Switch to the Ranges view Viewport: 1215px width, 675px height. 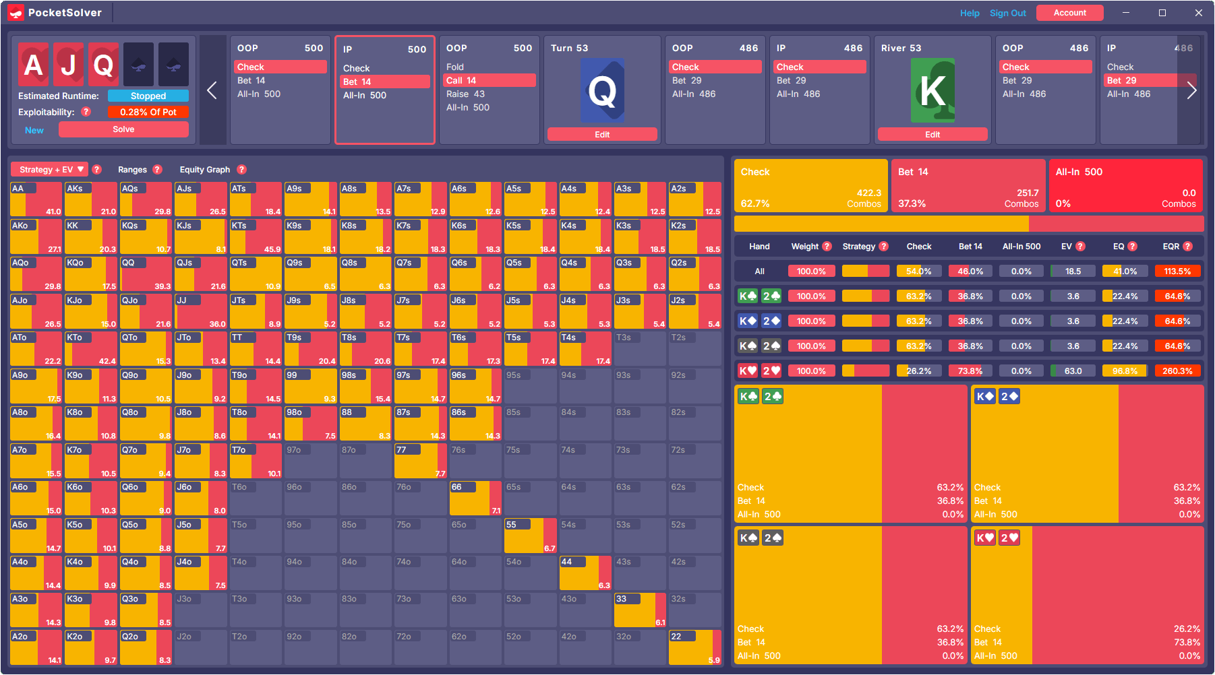pos(133,169)
